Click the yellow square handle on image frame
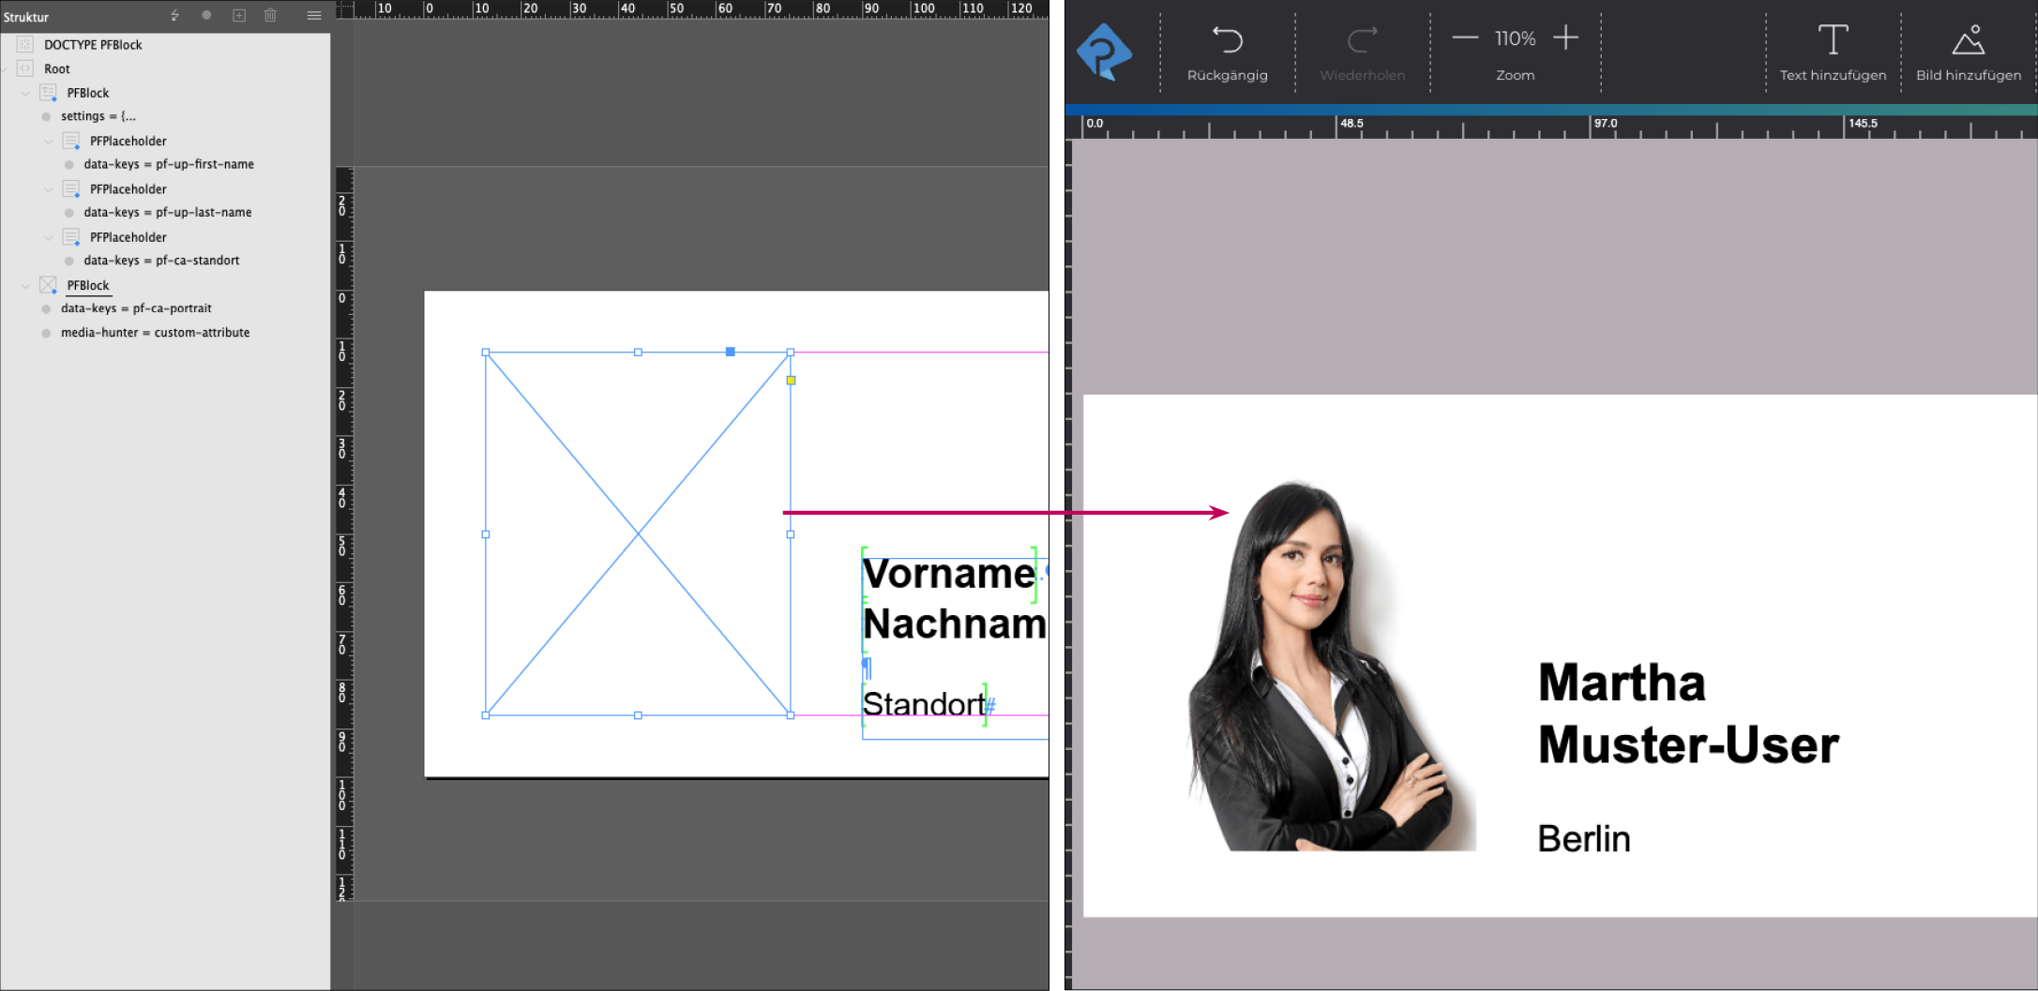 pos(791,381)
